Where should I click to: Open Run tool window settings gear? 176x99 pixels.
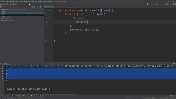[x=174, y=64]
